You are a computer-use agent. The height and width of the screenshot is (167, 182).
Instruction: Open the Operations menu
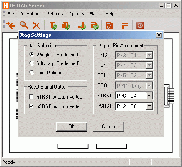[31, 14]
